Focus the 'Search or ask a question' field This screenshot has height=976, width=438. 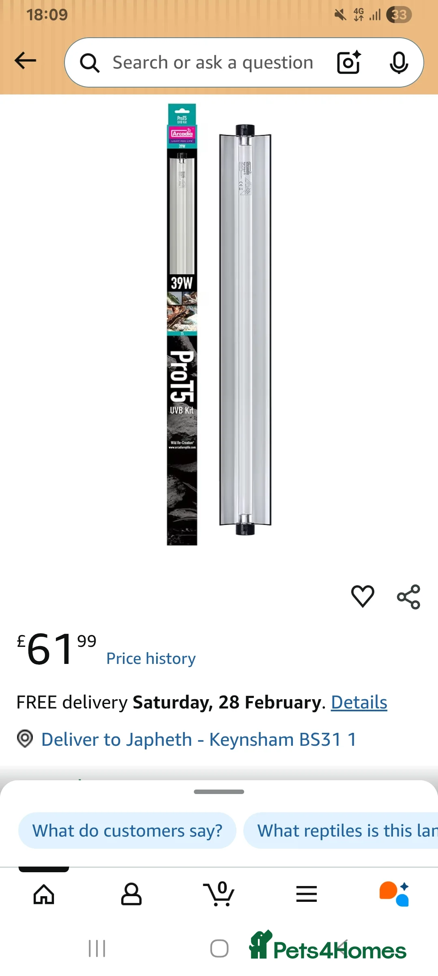(x=213, y=63)
